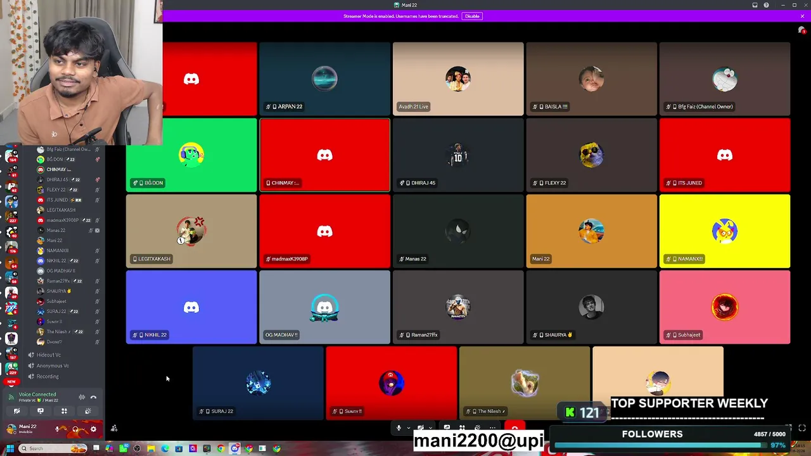This screenshot has width=811, height=456.
Task: Focus the DHIRAJ 45 participant tile
Action: [458, 155]
